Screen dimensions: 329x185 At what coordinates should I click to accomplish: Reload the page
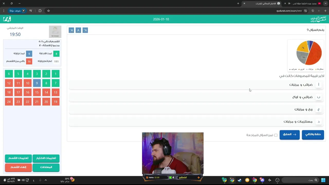(313, 11)
